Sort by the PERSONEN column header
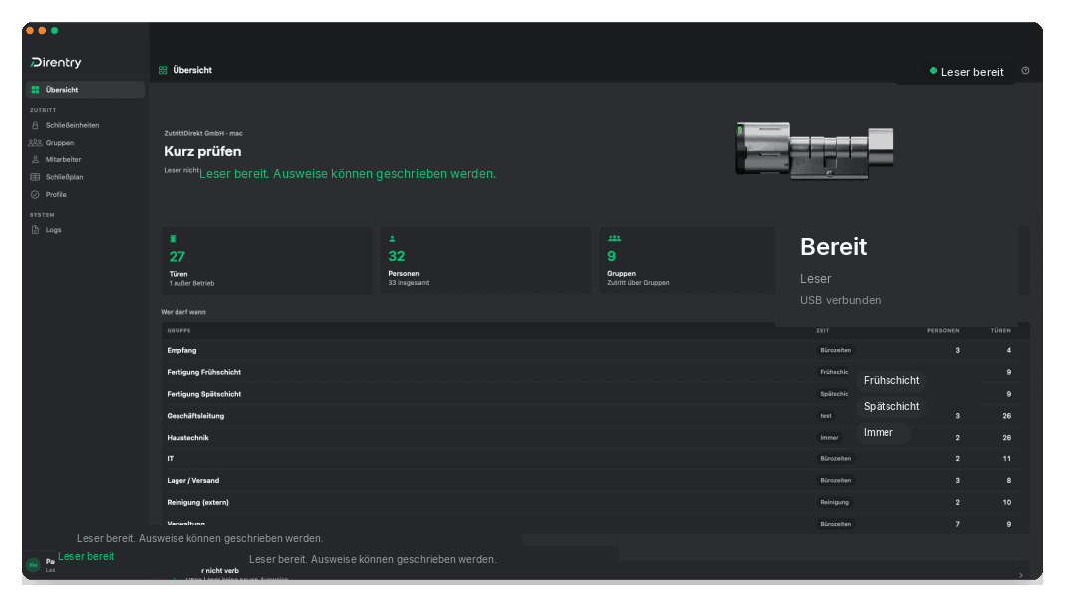 click(x=943, y=331)
